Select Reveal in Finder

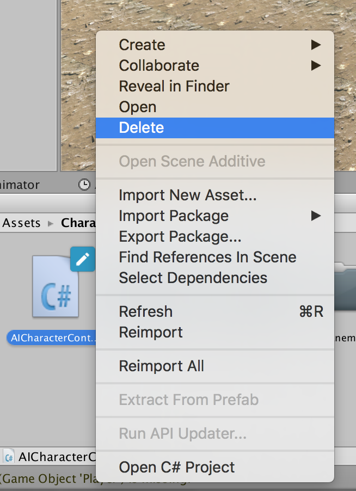click(x=174, y=86)
